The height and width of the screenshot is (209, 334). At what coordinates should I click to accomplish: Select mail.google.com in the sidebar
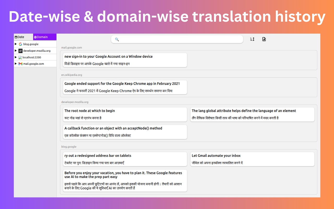pos(35,64)
